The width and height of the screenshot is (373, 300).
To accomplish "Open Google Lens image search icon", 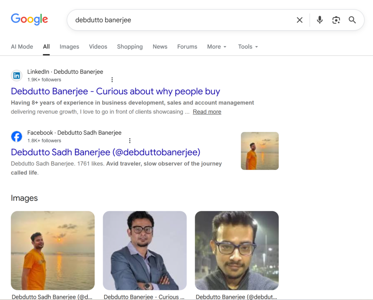I will pyautogui.click(x=336, y=20).
